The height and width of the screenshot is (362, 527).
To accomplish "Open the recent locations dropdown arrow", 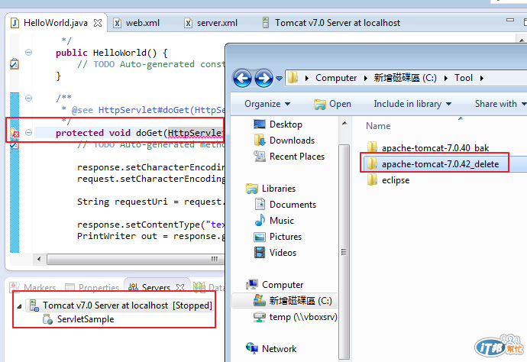I will 279,79.
